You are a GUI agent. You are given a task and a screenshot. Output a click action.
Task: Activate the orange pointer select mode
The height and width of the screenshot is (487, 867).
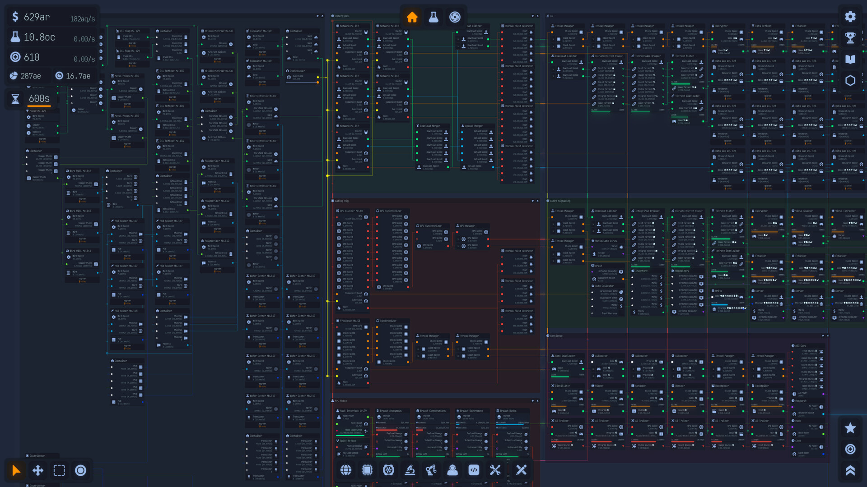tap(16, 471)
